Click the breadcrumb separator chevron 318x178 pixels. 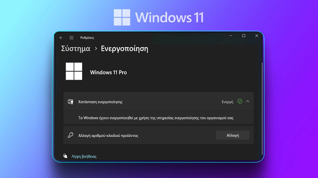click(x=96, y=49)
